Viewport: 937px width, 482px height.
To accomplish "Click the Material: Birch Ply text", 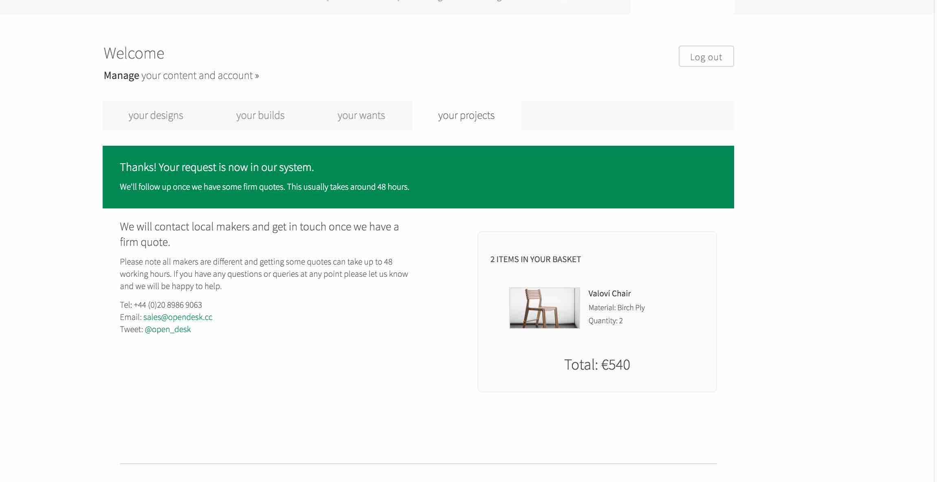I will pyautogui.click(x=616, y=308).
